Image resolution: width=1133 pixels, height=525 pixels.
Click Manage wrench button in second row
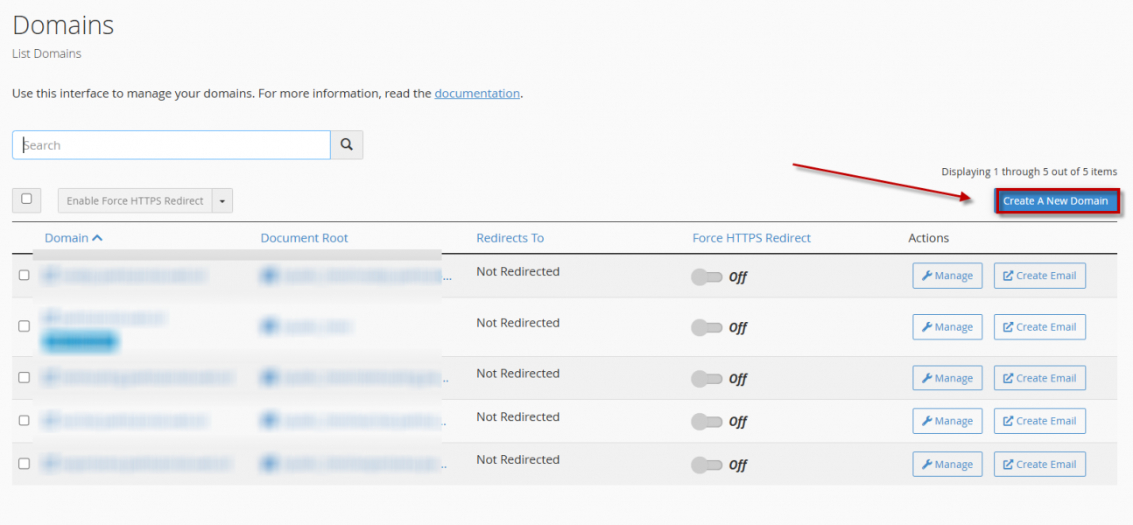[947, 327]
